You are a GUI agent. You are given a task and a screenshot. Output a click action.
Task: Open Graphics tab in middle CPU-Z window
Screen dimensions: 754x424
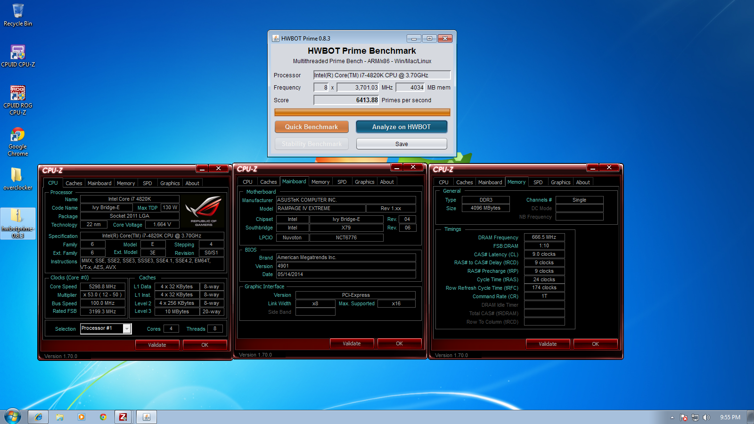[x=365, y=182]
